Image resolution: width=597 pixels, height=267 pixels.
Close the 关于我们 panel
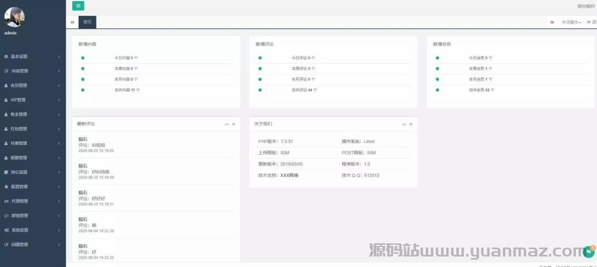point(411,124)
